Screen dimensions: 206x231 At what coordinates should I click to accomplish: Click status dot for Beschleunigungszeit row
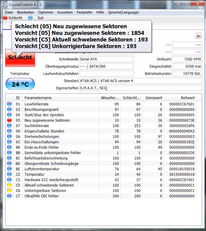[9, 109]
